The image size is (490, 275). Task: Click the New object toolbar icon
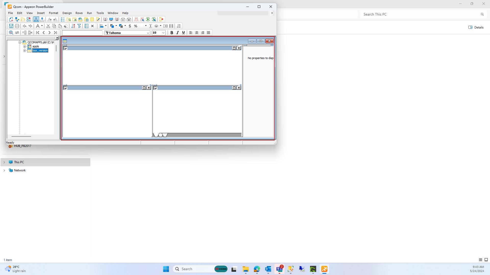[11, 19]
